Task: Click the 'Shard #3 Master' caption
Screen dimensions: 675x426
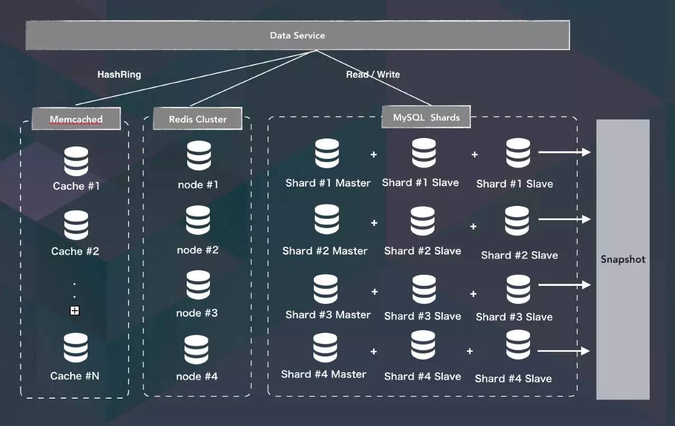Action: [x=328, y=315]
